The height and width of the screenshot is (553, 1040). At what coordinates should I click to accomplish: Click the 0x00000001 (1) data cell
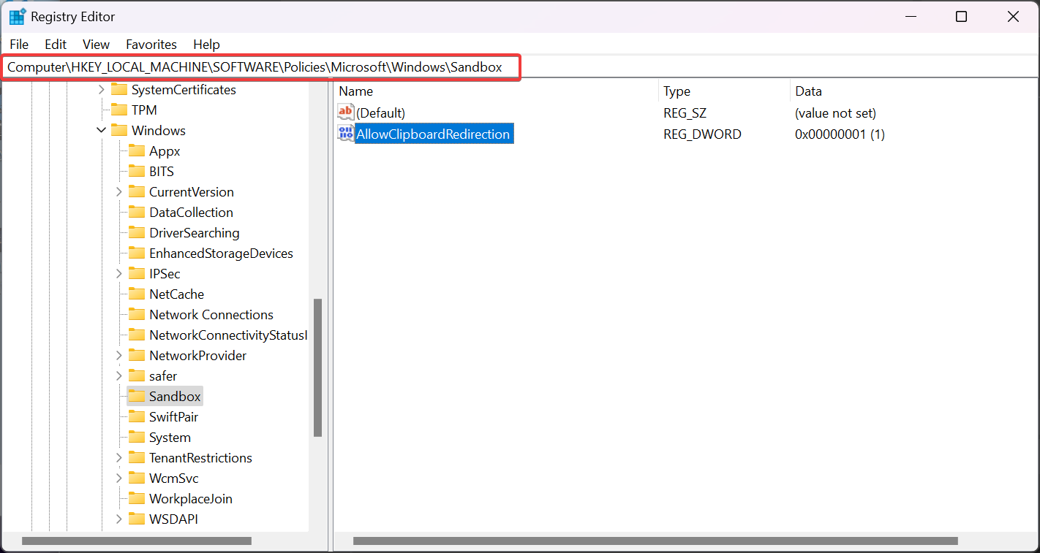click(x=840, y=134)
